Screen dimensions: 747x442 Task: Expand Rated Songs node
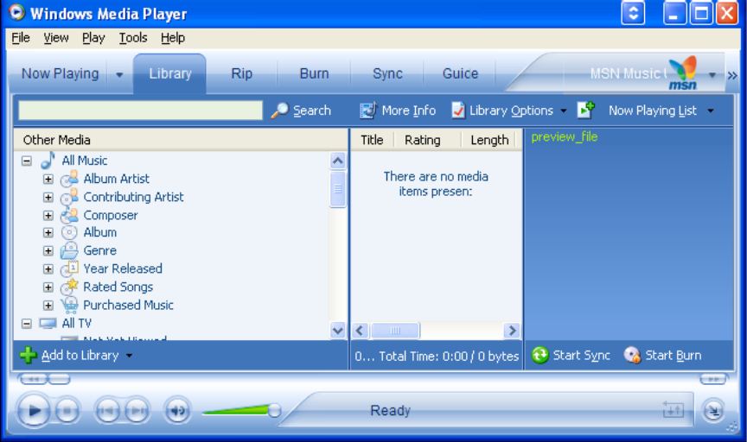click(x=48, y=287)
